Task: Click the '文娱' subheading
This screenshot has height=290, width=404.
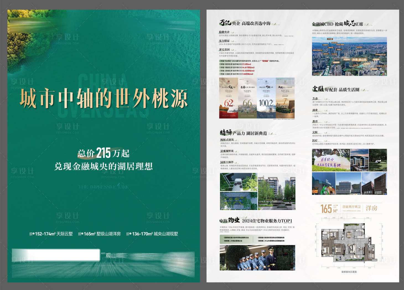Action: point(315,132)
